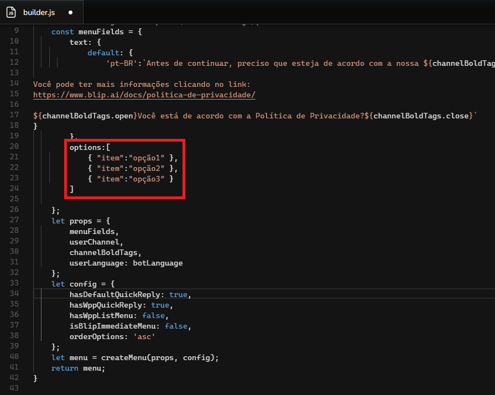Click the JS file icon on builder.js tab
The image size is (495, 395).
tap(11, 12)
